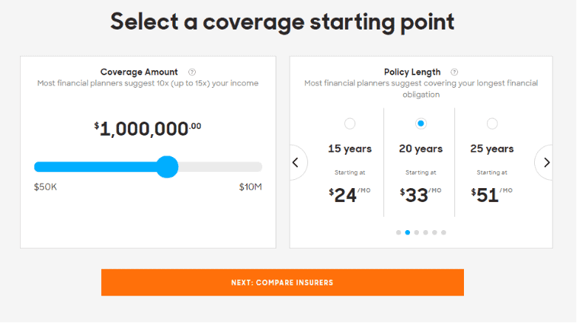Select the 15 years radio button
Viewport: 577px width, 323px height.
pyautogui.click(x=350, y=123)
